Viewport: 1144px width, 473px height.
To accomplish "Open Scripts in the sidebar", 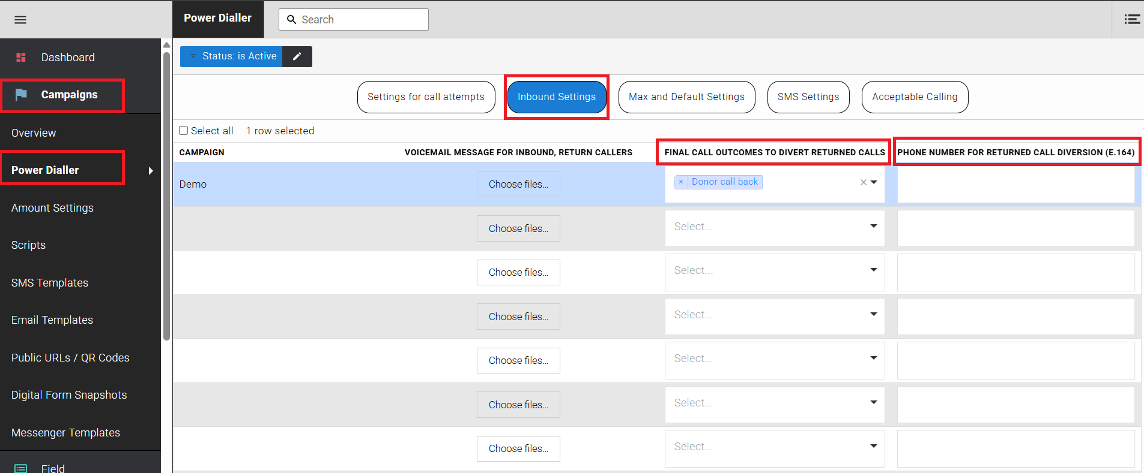I will [x=28, y=245].
